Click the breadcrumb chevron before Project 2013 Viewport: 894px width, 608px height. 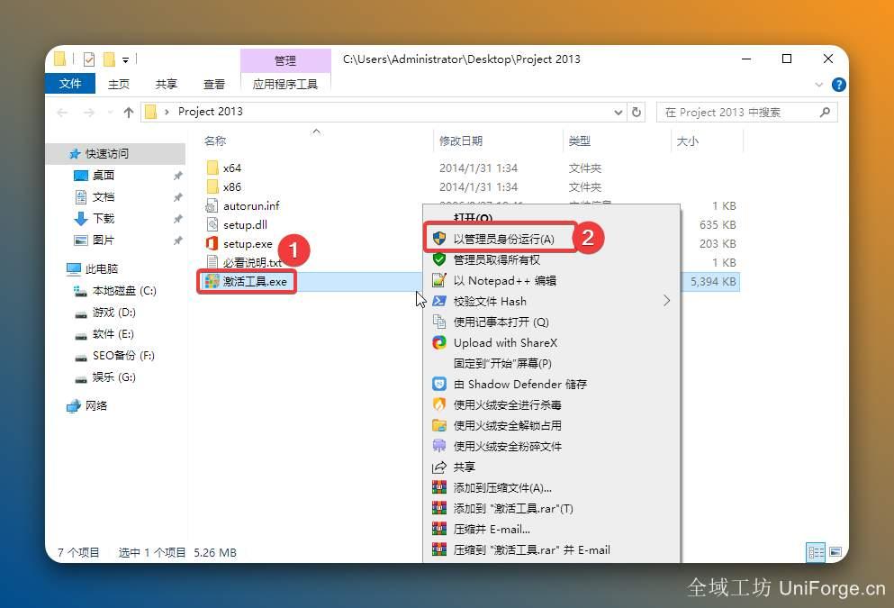pos(167,112)
